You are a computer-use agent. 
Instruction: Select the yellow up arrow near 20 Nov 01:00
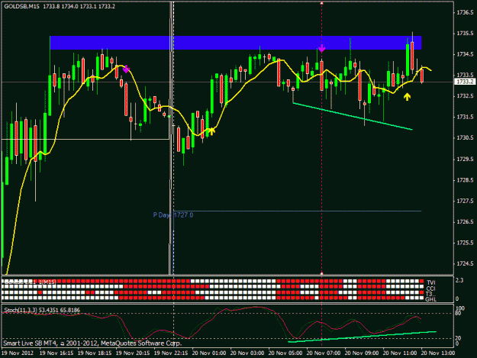coord(211,131)
